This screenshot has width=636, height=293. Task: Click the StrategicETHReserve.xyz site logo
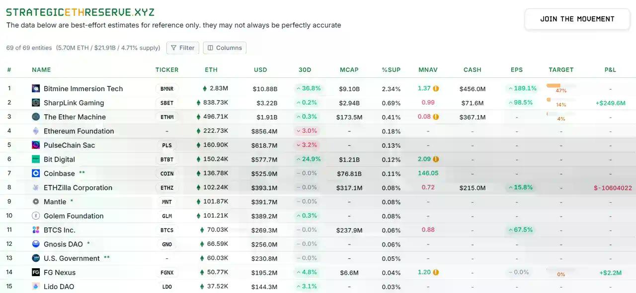80,12
